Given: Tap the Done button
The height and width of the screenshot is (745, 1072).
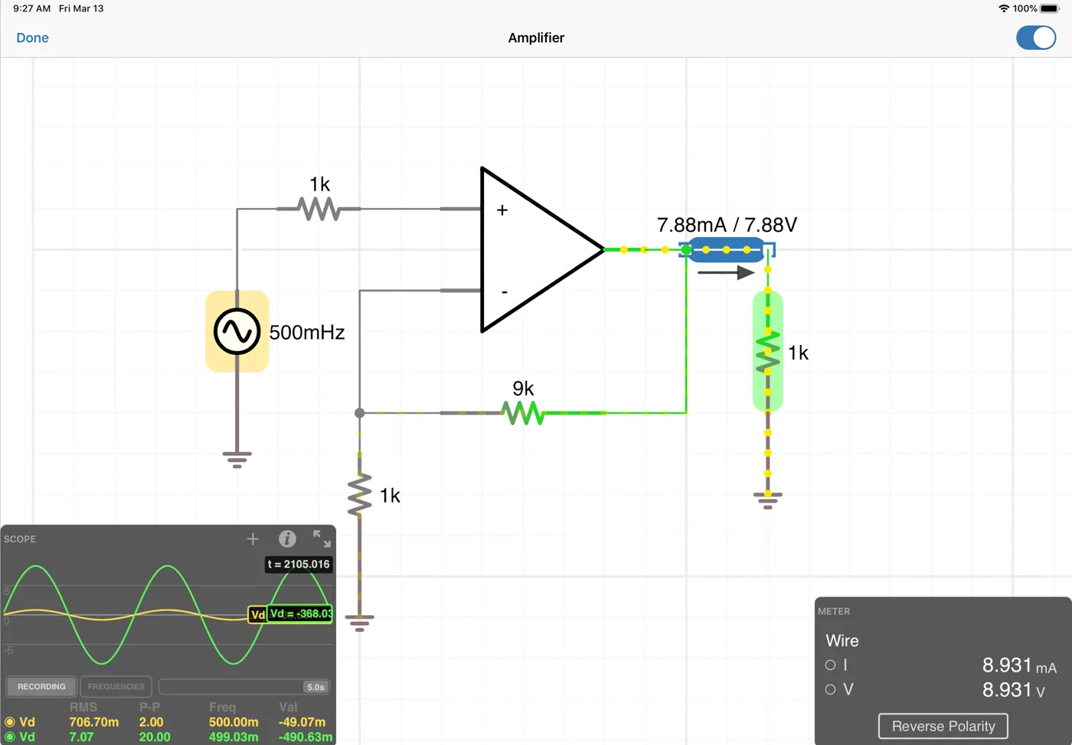Looking at the screenshot, I should 32,37.
